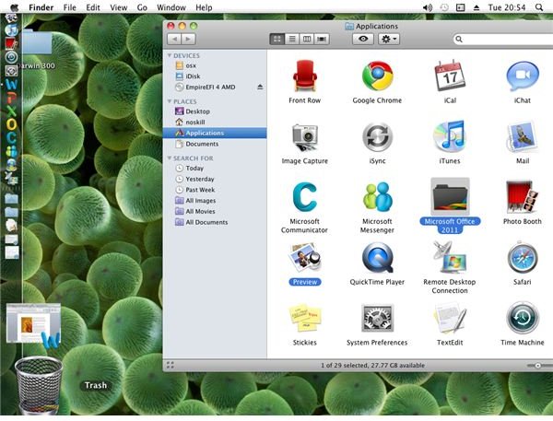Click the Outlook icon in the dock
Screen dimensions: 553x421
(11, 124)
